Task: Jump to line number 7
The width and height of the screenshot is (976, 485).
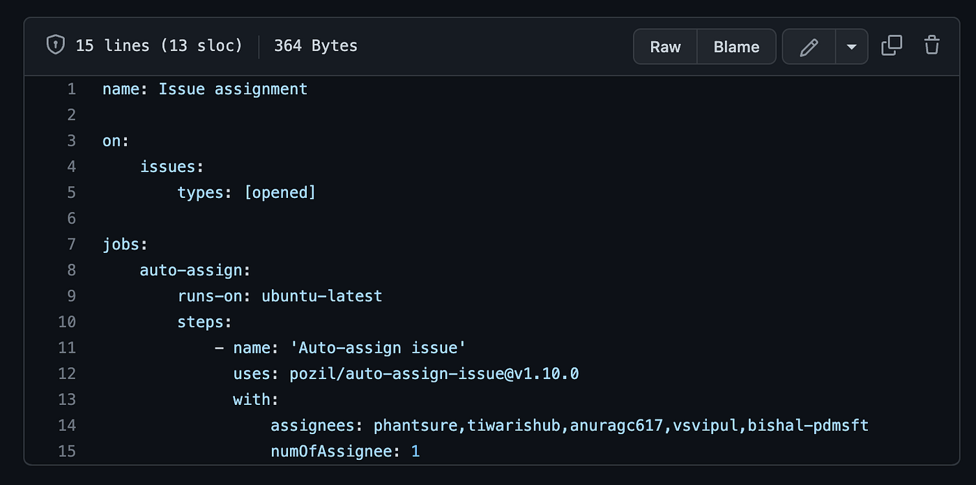Action: click(x=71, y=245)
